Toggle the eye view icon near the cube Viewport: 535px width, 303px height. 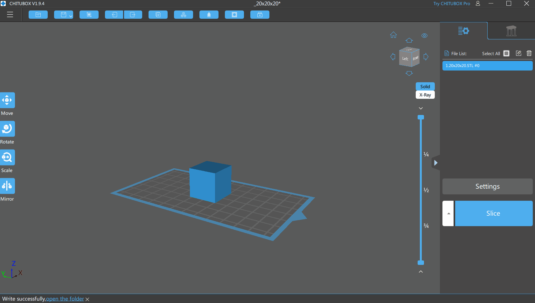424,36
